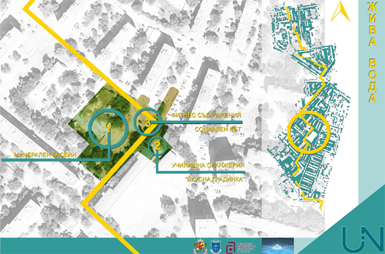385x254 pixels.
Task: Open the Horizon 2020 banner image
Action: pos(278,246)
